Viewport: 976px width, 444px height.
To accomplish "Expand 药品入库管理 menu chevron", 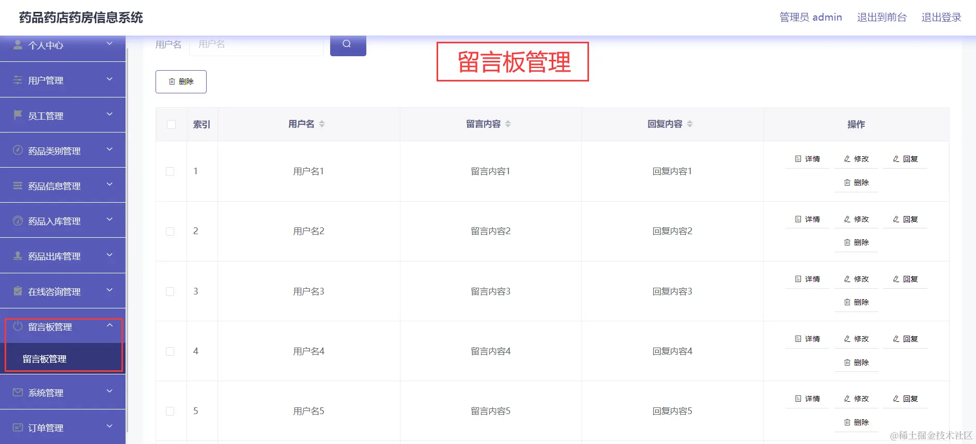I will (x=110, y=219).
